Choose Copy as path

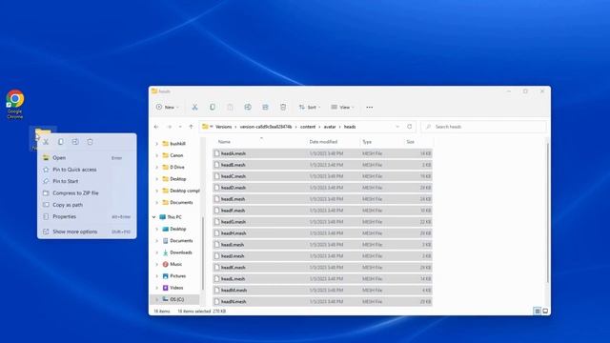click(x=87, y=205)
